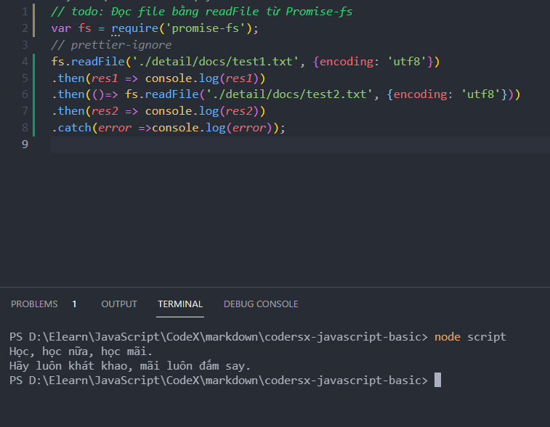
Task: Click './detail/docs/test1.txt' path string
Action: (215, 62)
